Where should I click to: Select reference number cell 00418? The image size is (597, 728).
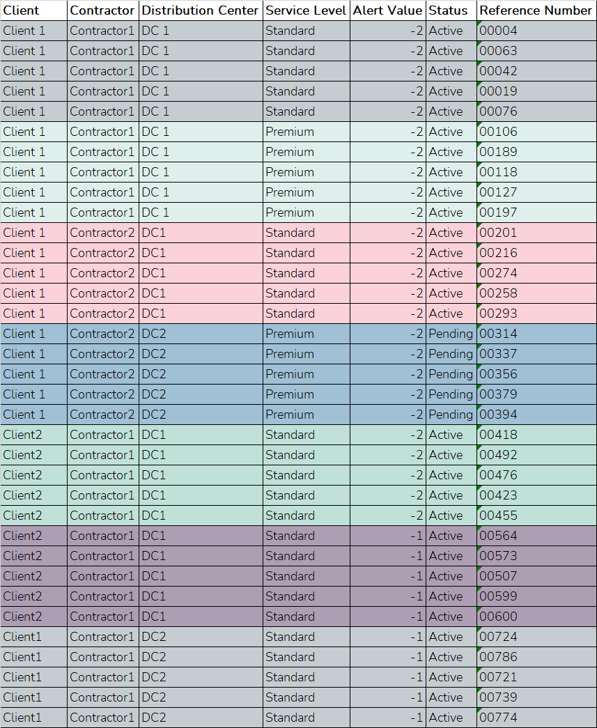click(x=536, y=435)
